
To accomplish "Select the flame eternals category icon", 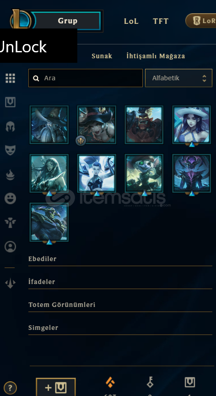I will coord(11,175).
